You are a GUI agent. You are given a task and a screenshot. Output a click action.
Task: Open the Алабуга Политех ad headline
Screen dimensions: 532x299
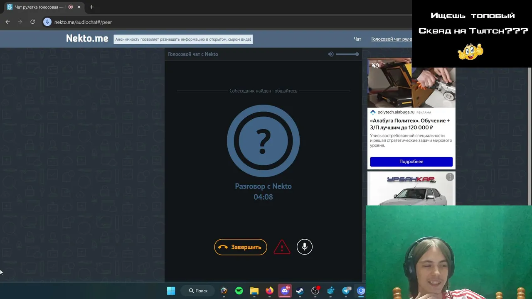[x=410, y=124]
